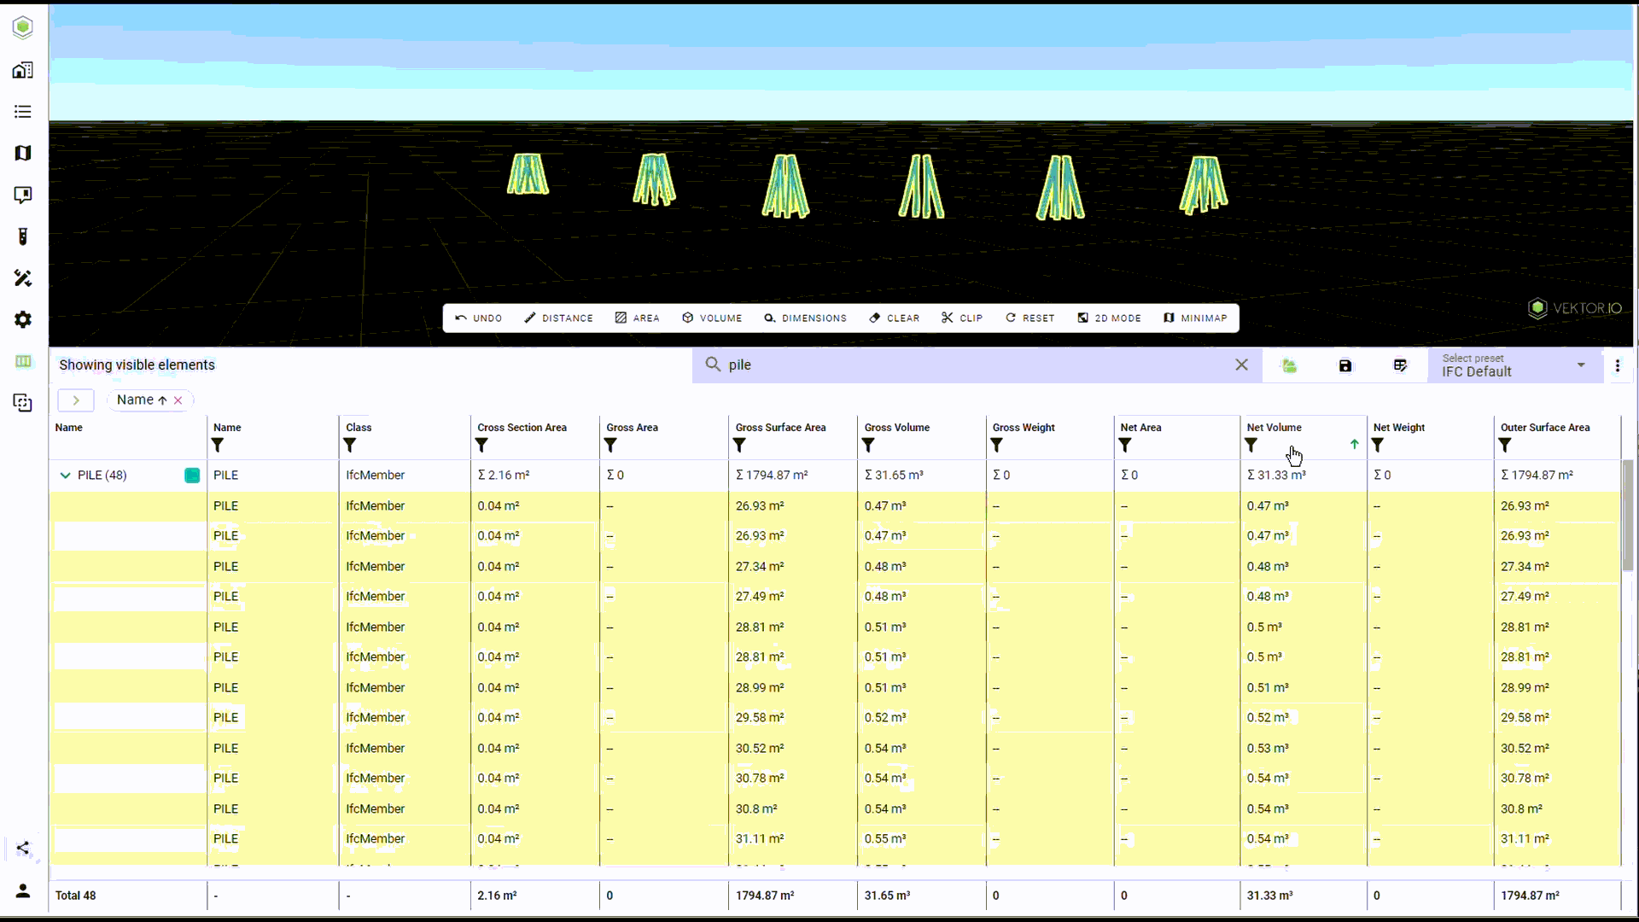
Task: Click the PILE group teal color swatch
Action: coord(192,476)
